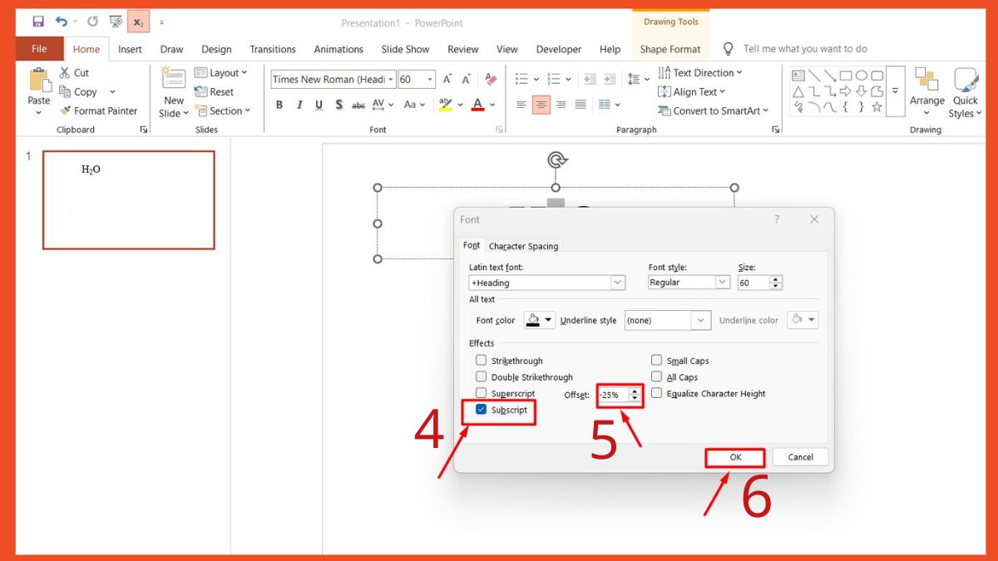Click the Cut scissors icon
Viewport: 998px width, 561px height.
click(x=65, y=73)
